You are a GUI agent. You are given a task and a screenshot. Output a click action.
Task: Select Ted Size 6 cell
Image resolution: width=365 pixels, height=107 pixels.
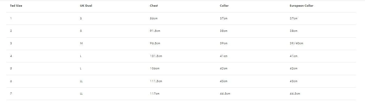(11, 81)
